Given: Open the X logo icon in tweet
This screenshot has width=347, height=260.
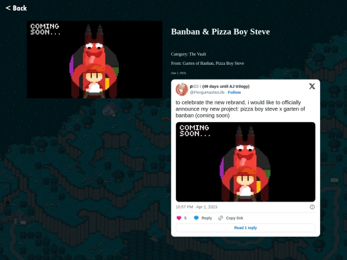Looking at the screenshot, I should coord(312,86).
